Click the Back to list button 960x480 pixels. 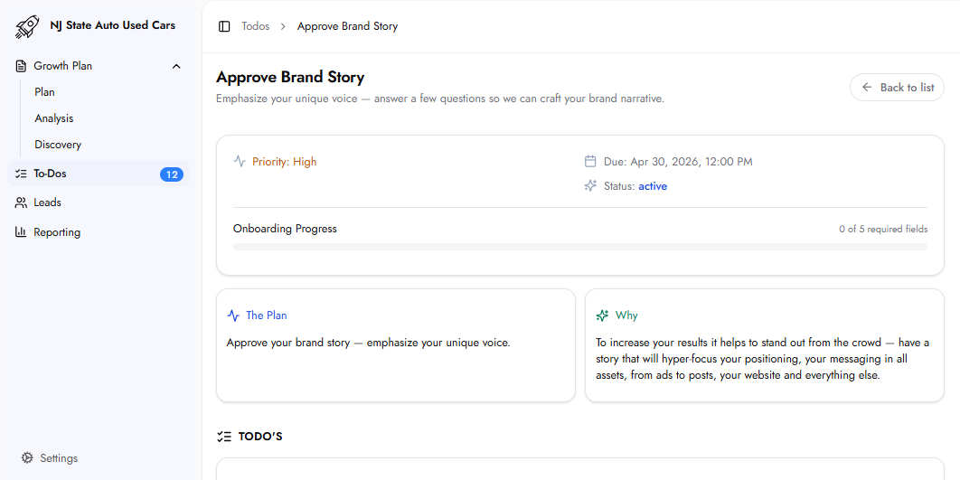pos(897,88)
